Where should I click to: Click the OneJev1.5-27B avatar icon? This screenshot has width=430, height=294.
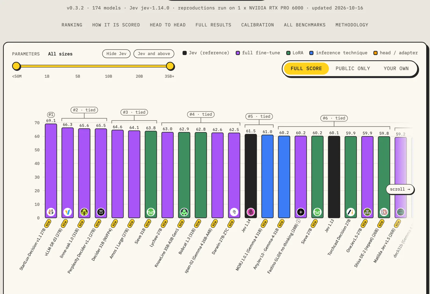[x=367, y=212]
